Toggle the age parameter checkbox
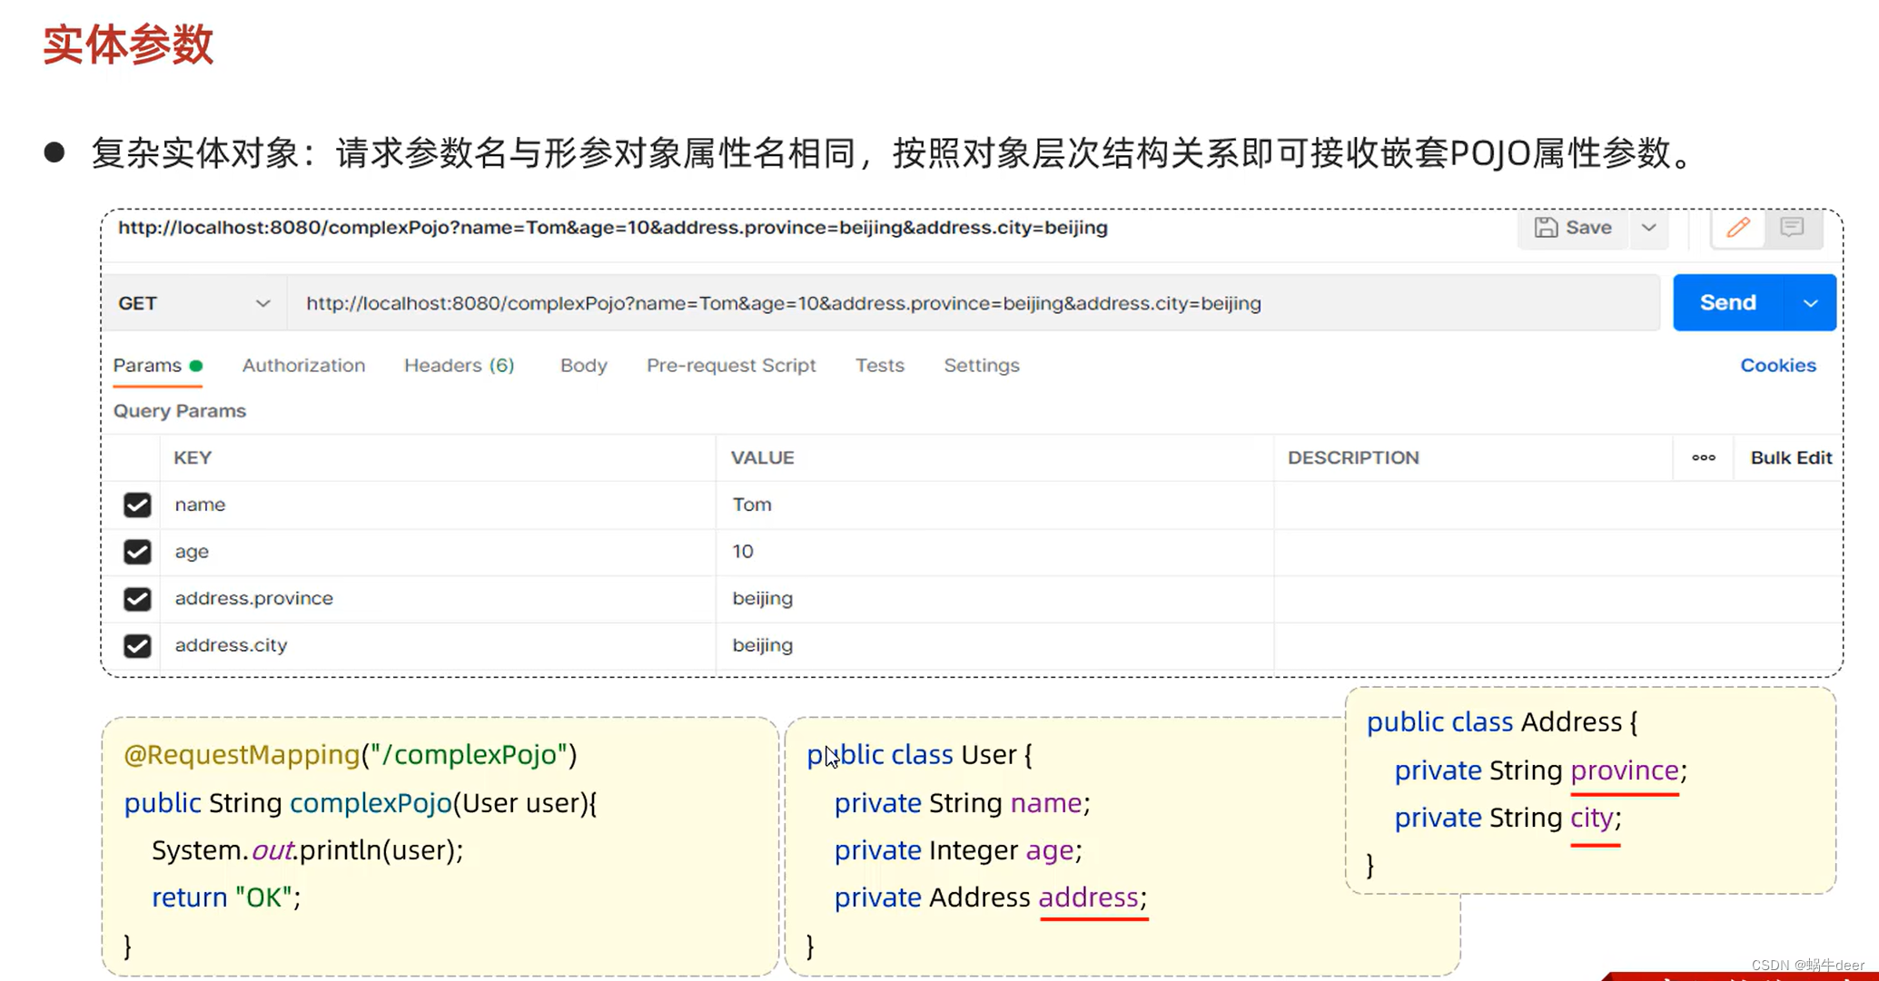The height and width of the screenshot is (981, 1879). [x=137, y=552]
